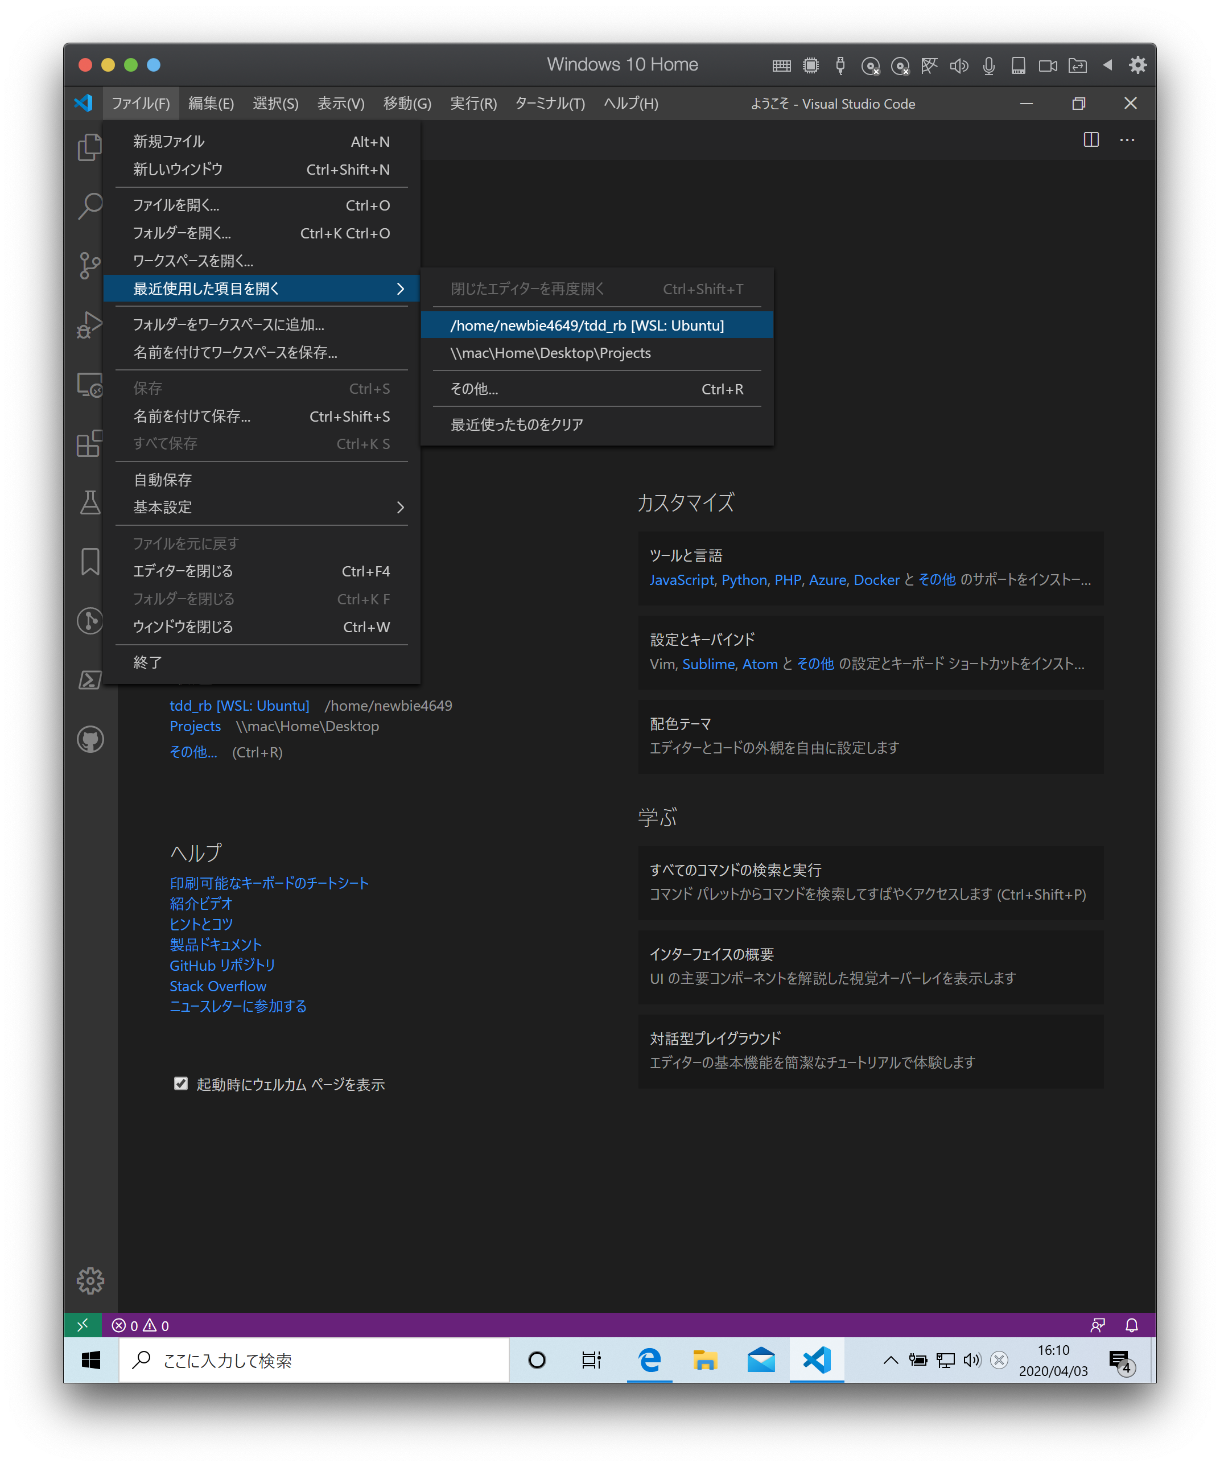Open Source Control view in activity bar
This screenshot has width=1220, height=1467.
tap(90, 265)
